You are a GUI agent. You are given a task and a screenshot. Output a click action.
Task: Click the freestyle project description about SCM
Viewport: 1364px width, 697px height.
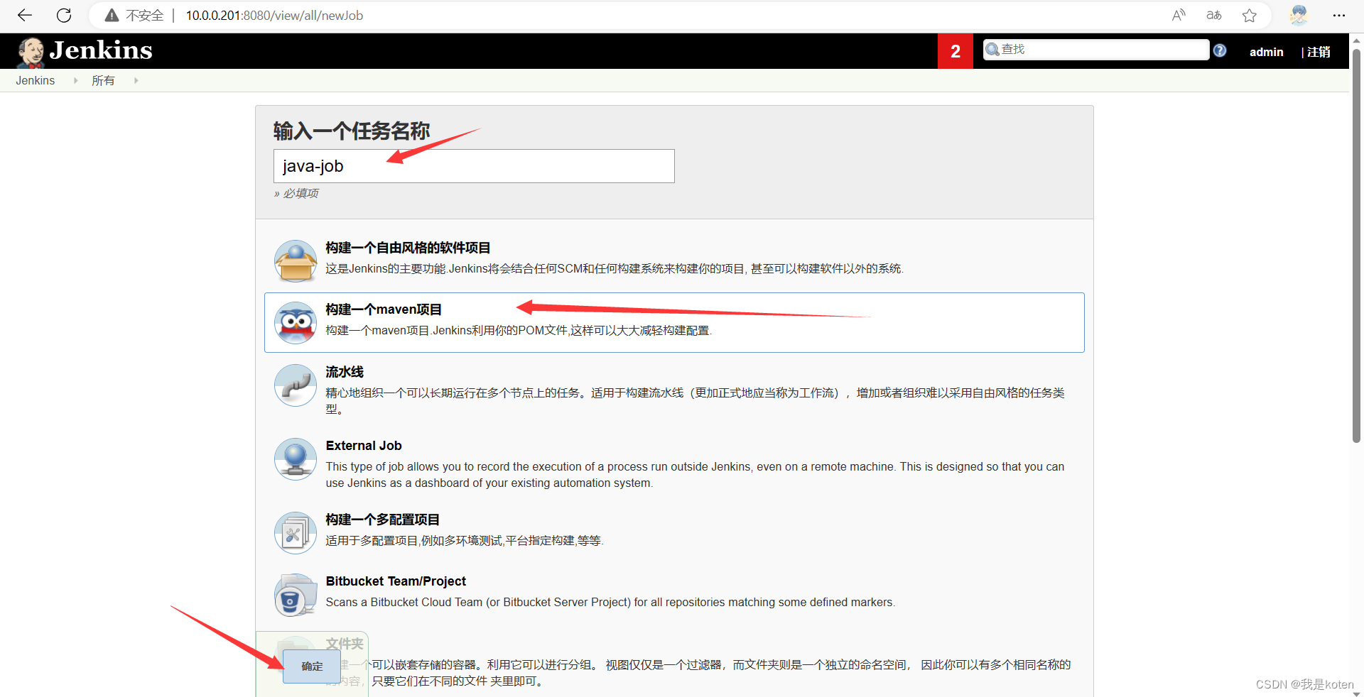[615, 269]
